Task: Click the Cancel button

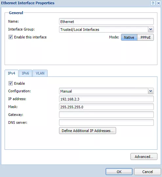Action: pyautogui.click(x=148, y=171)
